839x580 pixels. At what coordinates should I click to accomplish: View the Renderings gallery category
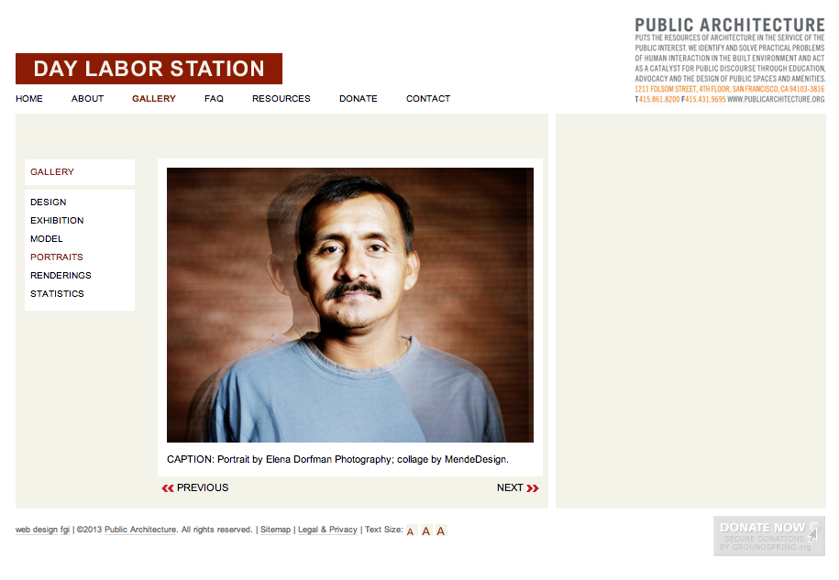[61, 275]
